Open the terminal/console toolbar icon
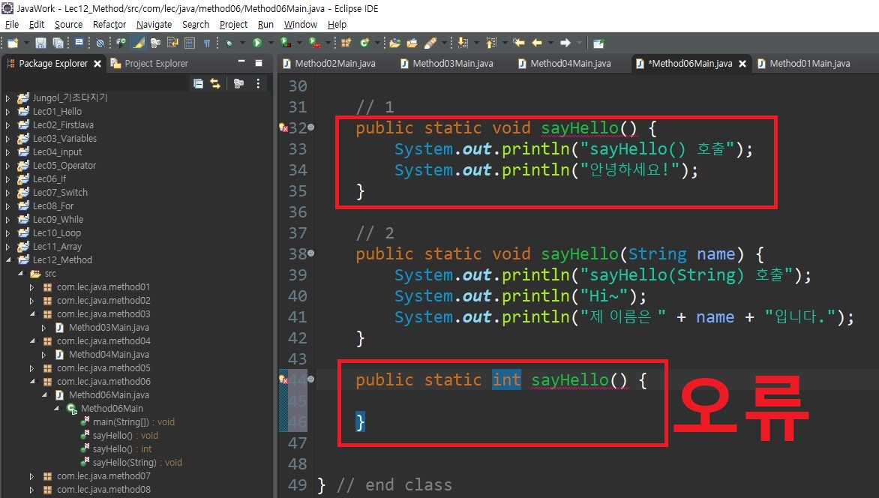879x498 pixels. pos(79,43)
